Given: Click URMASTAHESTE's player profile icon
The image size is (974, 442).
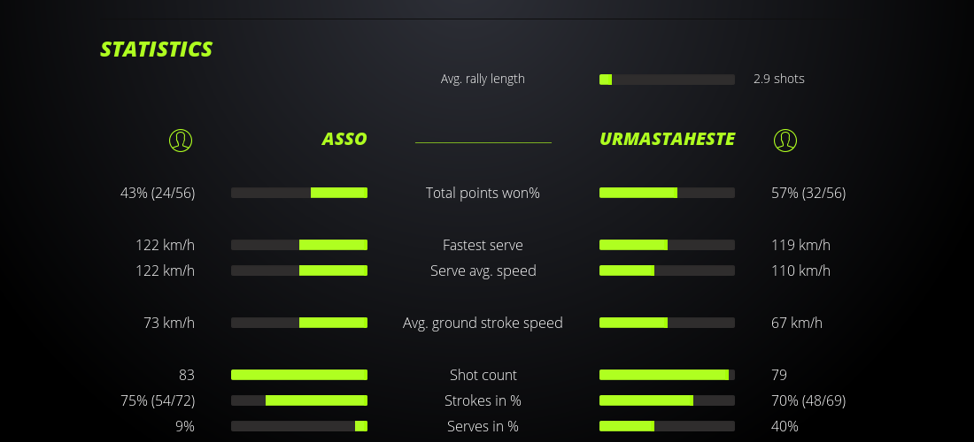Looking at the screenshot, I should pos(785,140).
